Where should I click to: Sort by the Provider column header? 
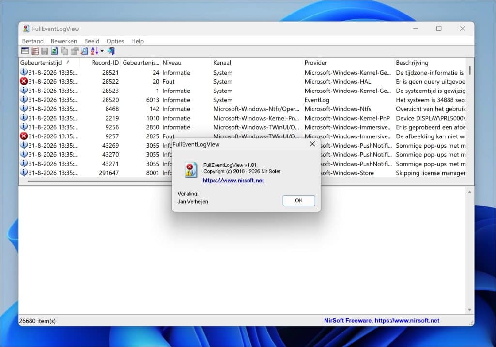point(348,63)
